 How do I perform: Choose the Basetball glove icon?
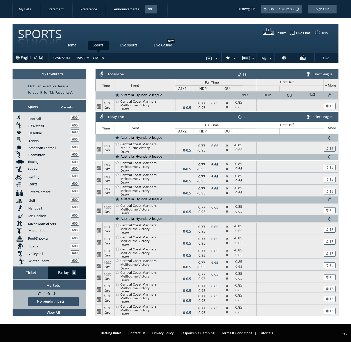coord(19,132)
